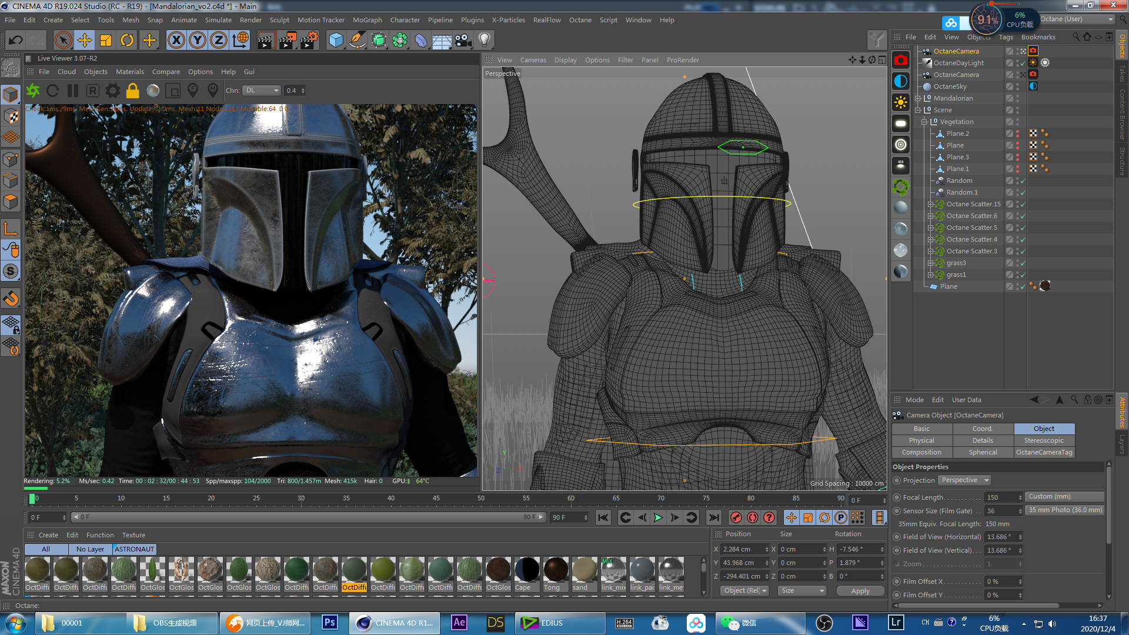Add a Cube primitive object
Viewport: 1129px width, 635px height.
(336, 40)
